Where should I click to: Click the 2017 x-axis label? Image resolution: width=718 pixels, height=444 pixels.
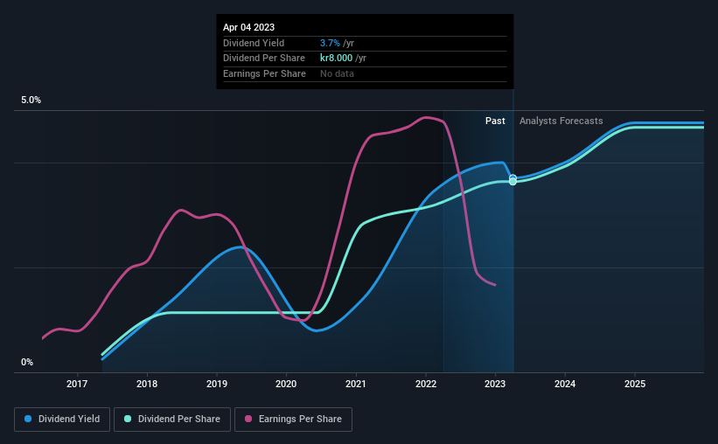coord(77,384)
